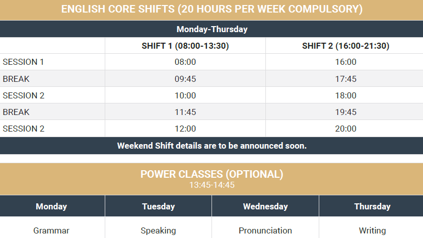Click the 10:00 session time cell
Image resolution: width=423 pixels, height=238 pixels.
click(x=185, y=95)
